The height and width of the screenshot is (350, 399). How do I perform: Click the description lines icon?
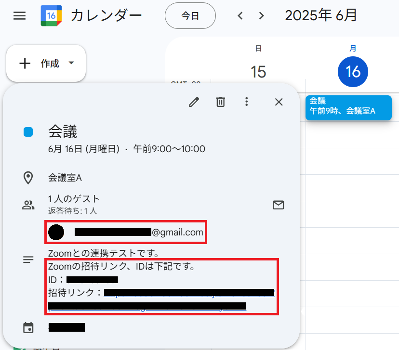(x=28, y=259)
